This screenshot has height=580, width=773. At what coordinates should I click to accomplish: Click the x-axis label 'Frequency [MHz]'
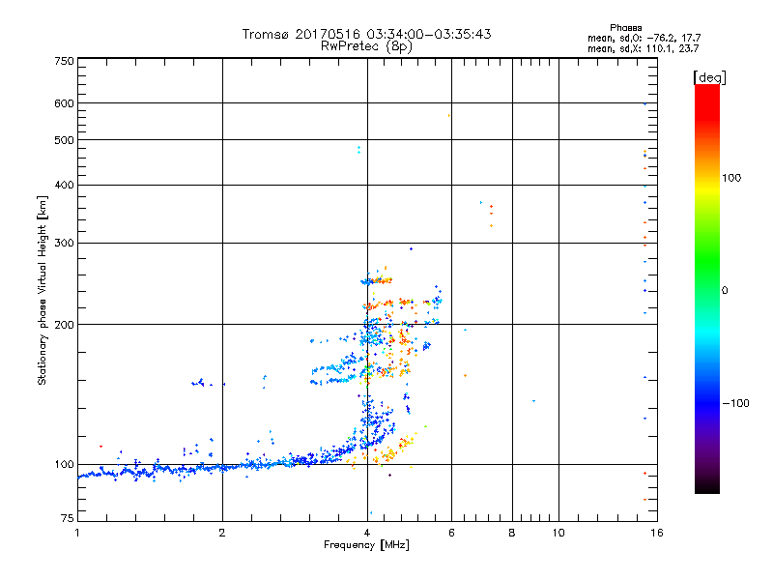[x=366, y=545]
